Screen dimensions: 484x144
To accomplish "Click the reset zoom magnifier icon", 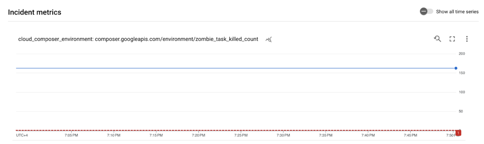I will [437, 39].
